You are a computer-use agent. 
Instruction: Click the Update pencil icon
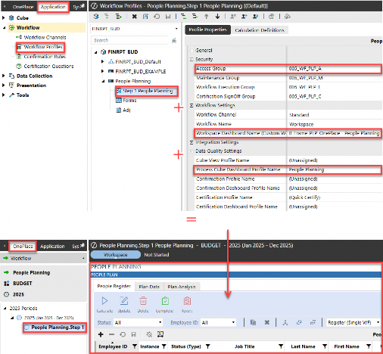[x=123, y=301]
